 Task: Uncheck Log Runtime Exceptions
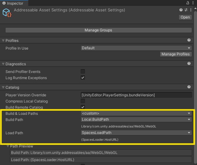83,78
